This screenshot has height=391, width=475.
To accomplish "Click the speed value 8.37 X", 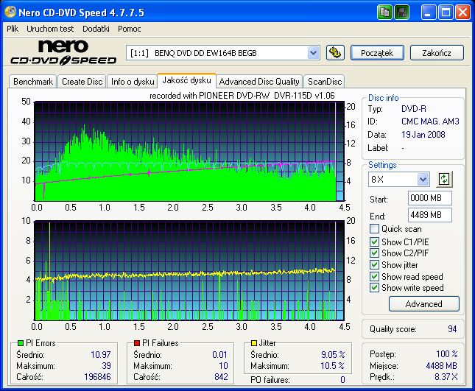I will click(x=446, y=377).
